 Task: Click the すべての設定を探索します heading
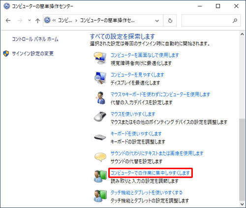coord(123,36)
